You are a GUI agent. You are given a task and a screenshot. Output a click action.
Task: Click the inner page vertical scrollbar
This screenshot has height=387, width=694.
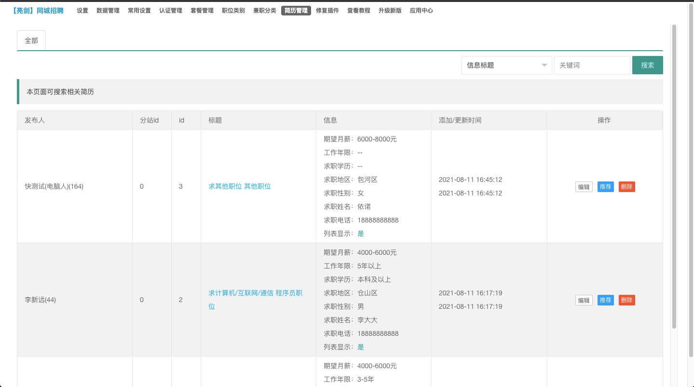click(674, 176)
